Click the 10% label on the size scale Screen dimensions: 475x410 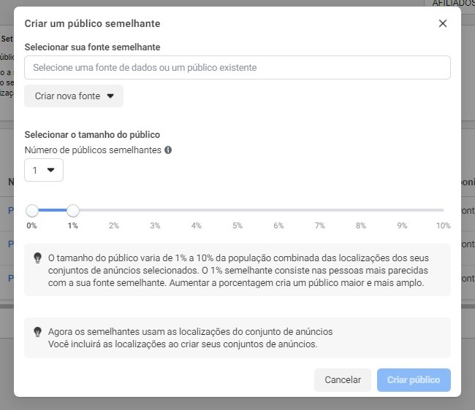click(443, 225)
